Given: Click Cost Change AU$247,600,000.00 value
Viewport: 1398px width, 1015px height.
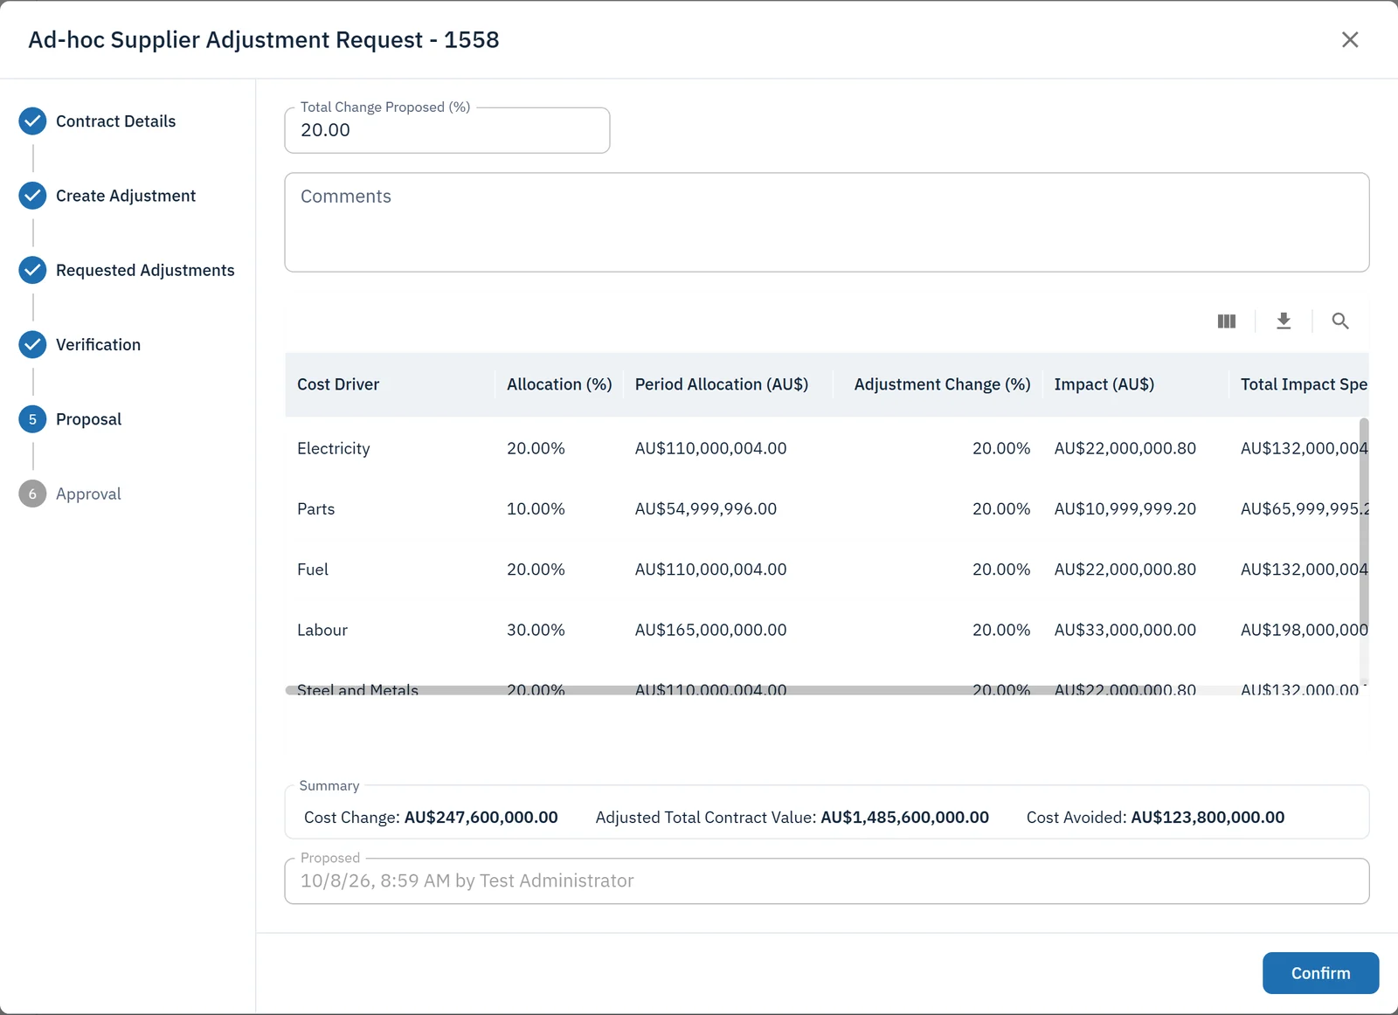Looking at the screenshot, I should [481, 818].
